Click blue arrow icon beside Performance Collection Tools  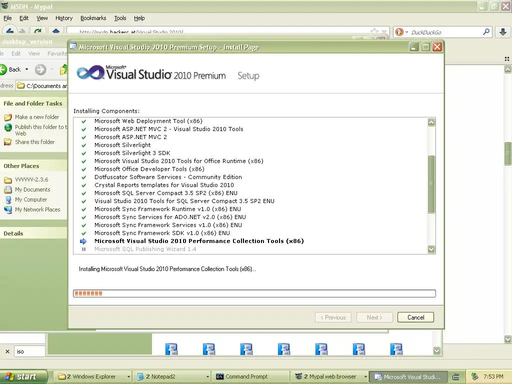pyautogui.click(x=83, y=241)
